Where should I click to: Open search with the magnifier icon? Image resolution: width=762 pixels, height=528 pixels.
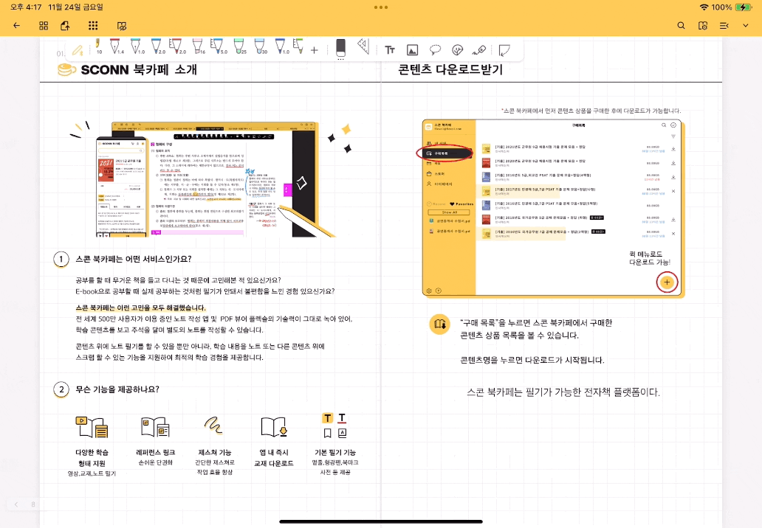tap(681, 26)
